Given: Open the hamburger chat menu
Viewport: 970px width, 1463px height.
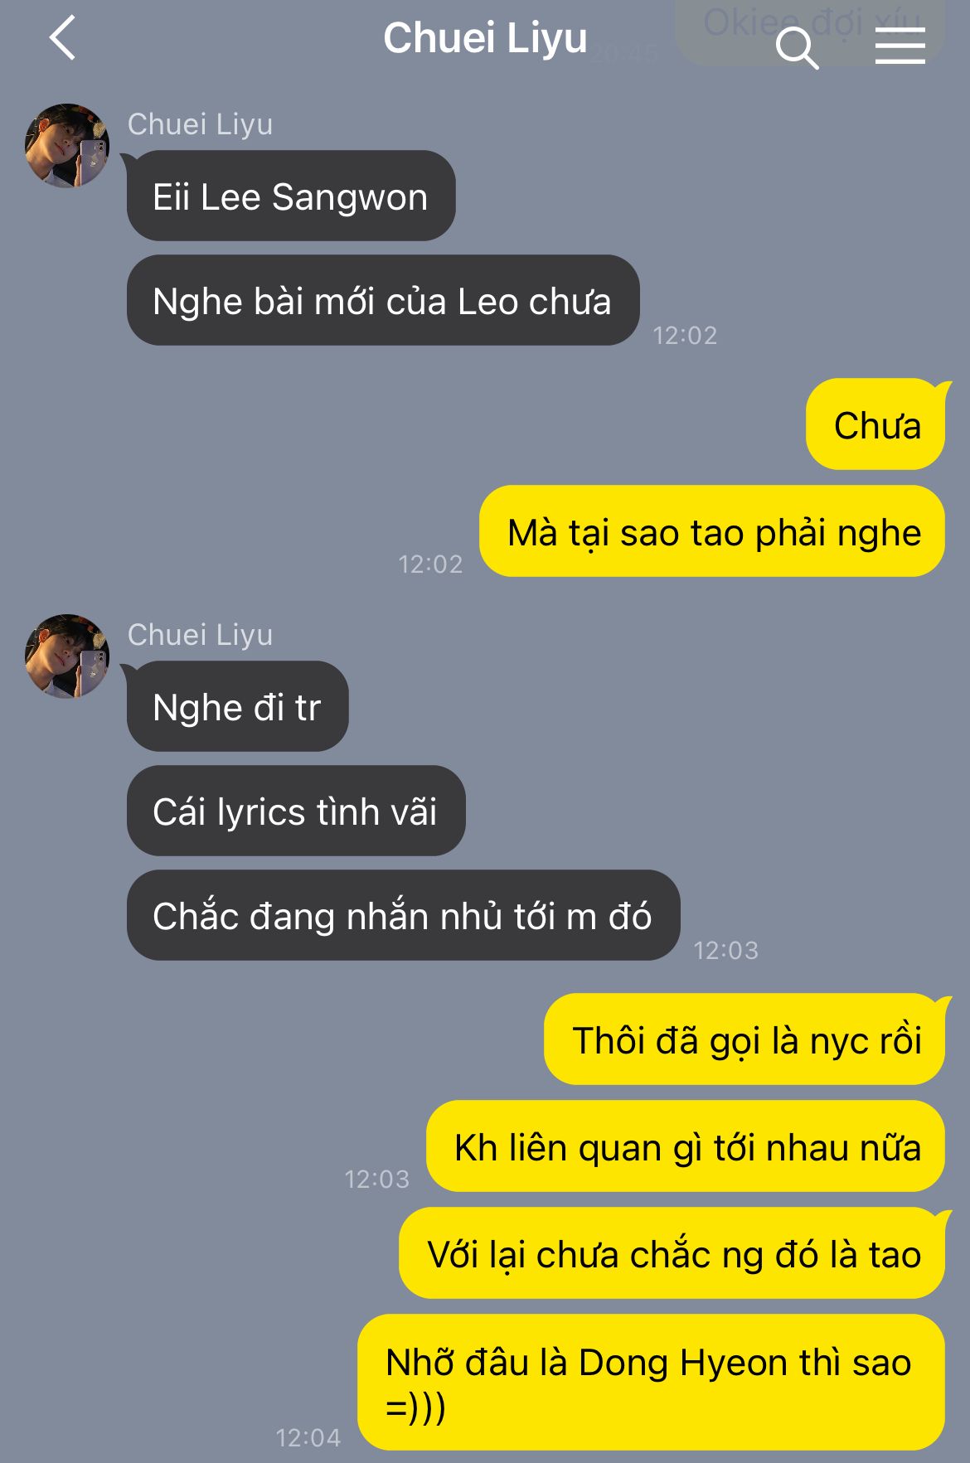Looking at the screenshot, I should [x=900, y=45].
